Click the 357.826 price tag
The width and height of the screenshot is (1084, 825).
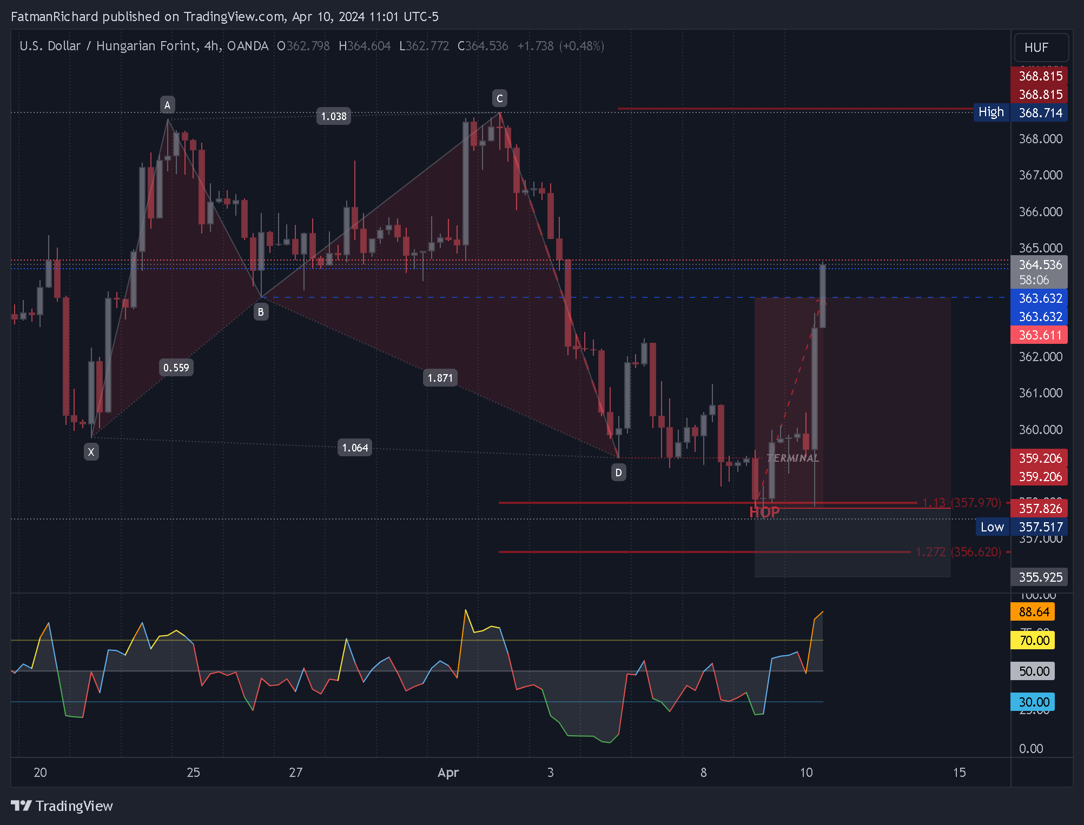1039,508
